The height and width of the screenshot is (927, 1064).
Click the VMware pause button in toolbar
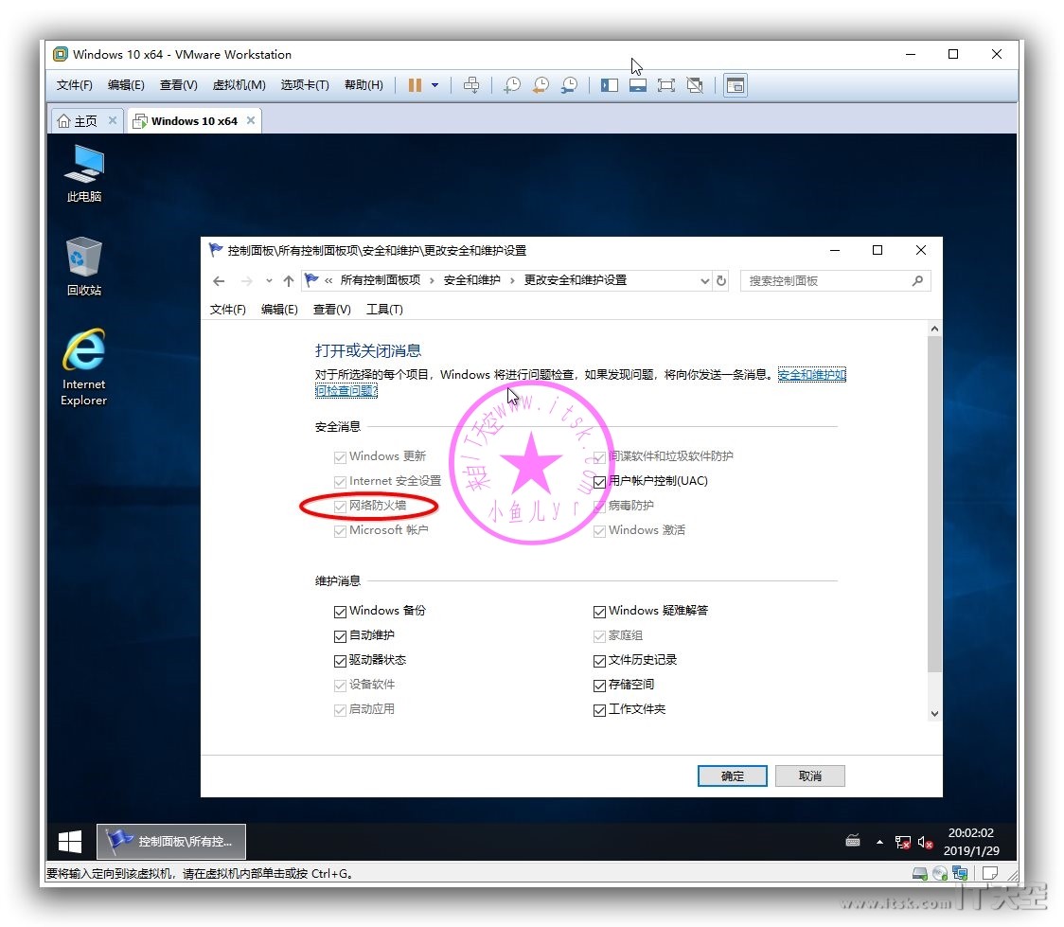click(x=415, y=85)
